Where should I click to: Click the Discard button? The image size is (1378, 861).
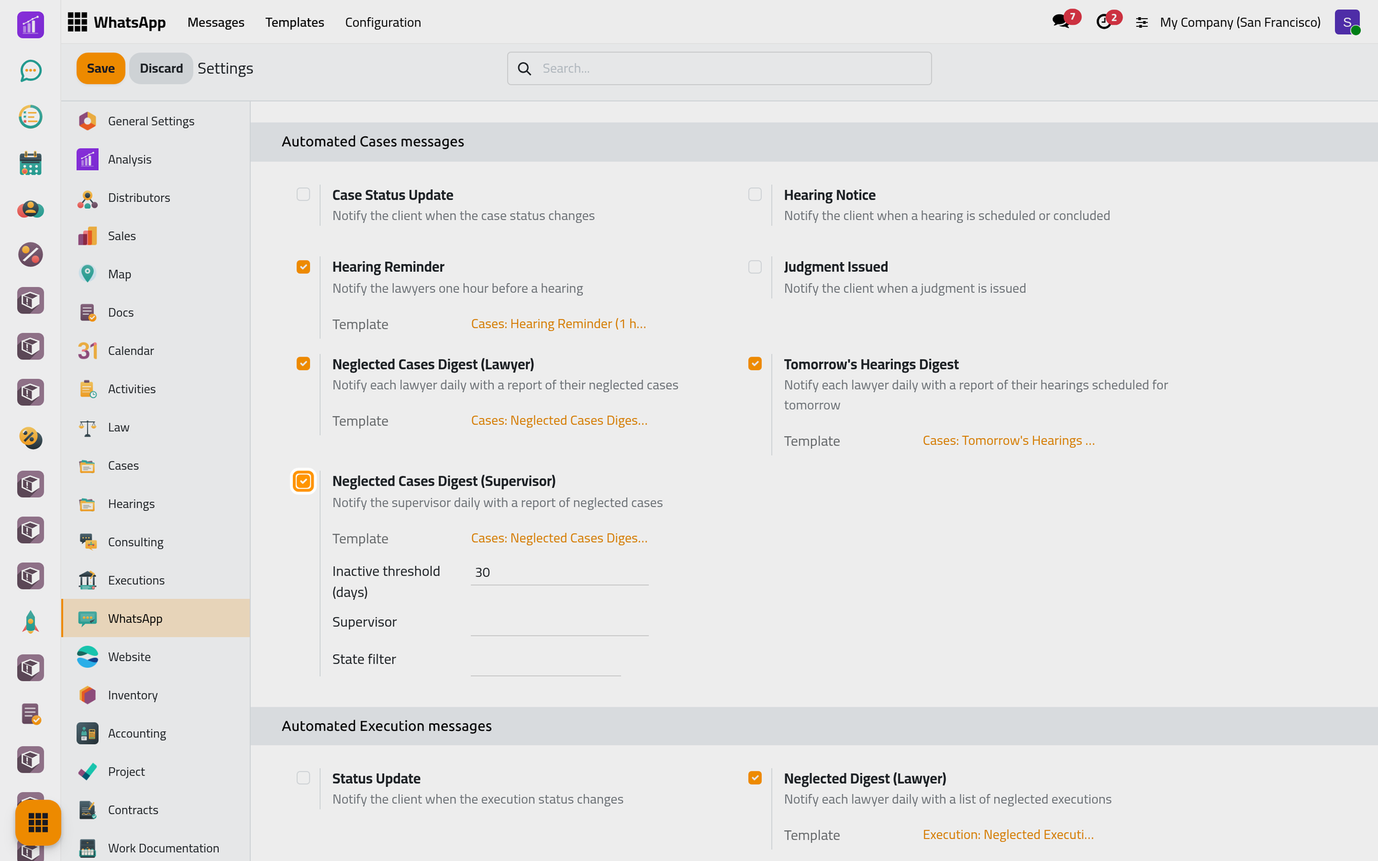(x=161, y=68)
